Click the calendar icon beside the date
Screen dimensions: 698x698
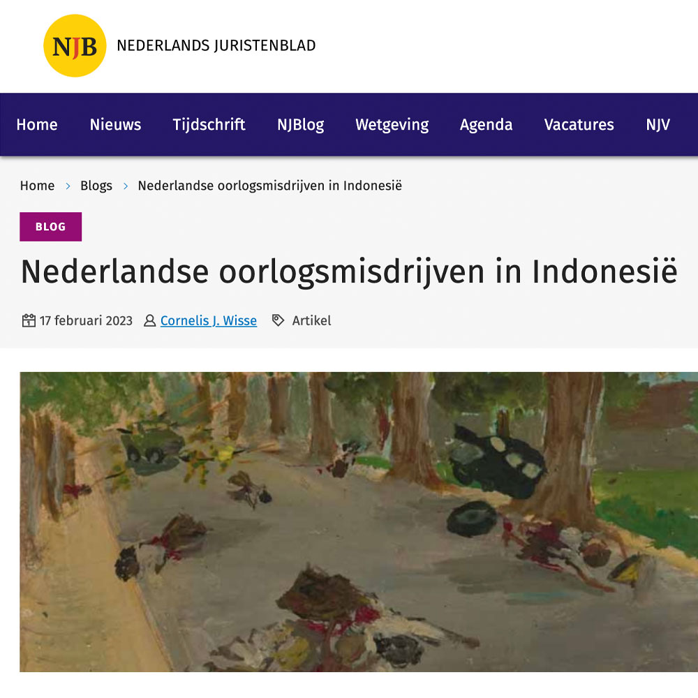pos(29,320)
